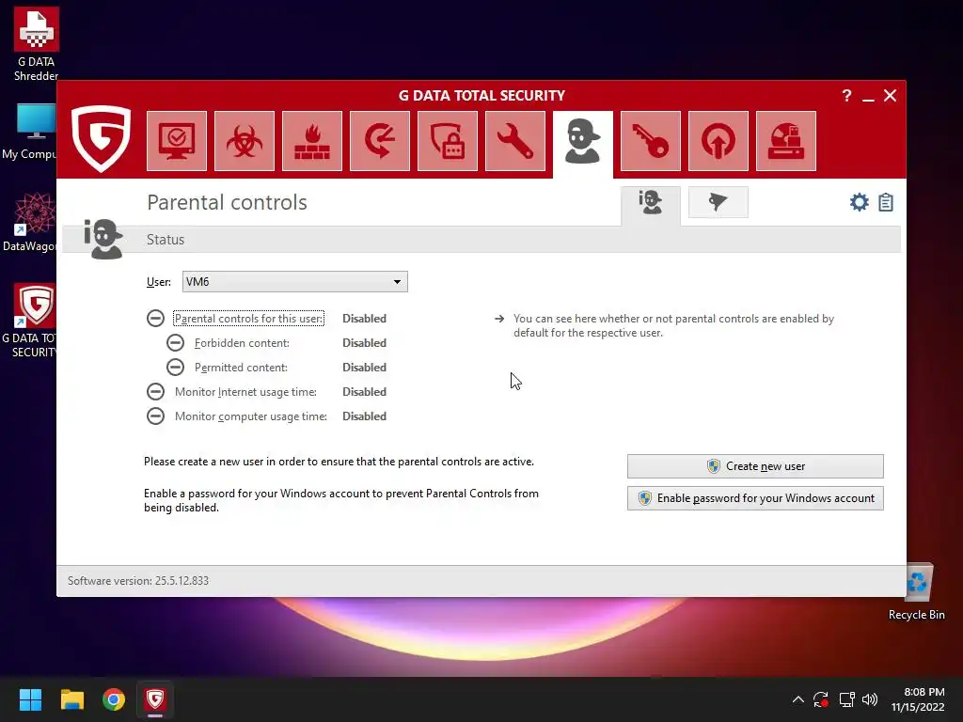Viewport: 963px width, 722px height.
Task: Open the Password manager shield-lock icon
Action: 448,141
